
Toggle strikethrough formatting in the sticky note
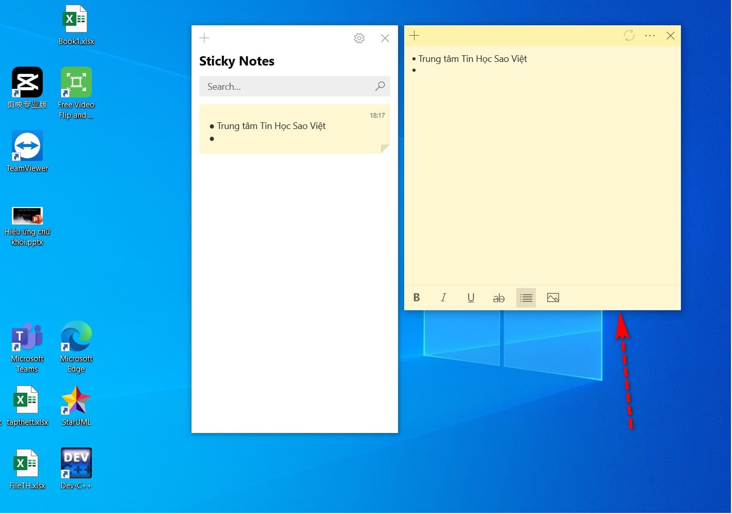[499, 298]
